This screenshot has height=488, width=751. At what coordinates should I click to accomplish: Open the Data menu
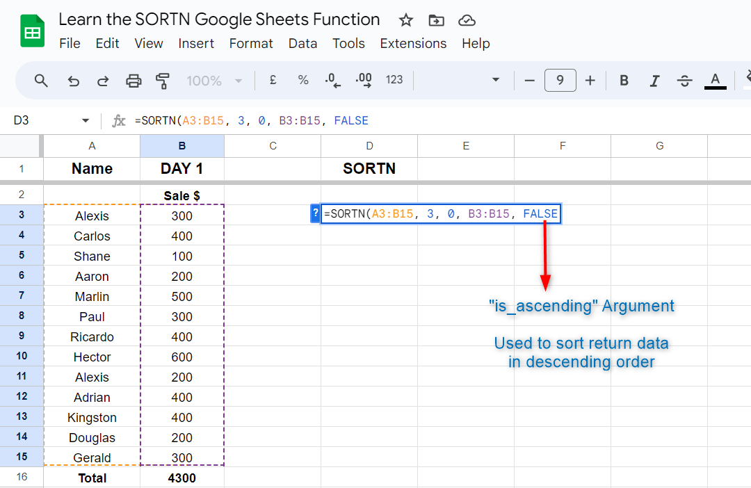click(302, 44)
